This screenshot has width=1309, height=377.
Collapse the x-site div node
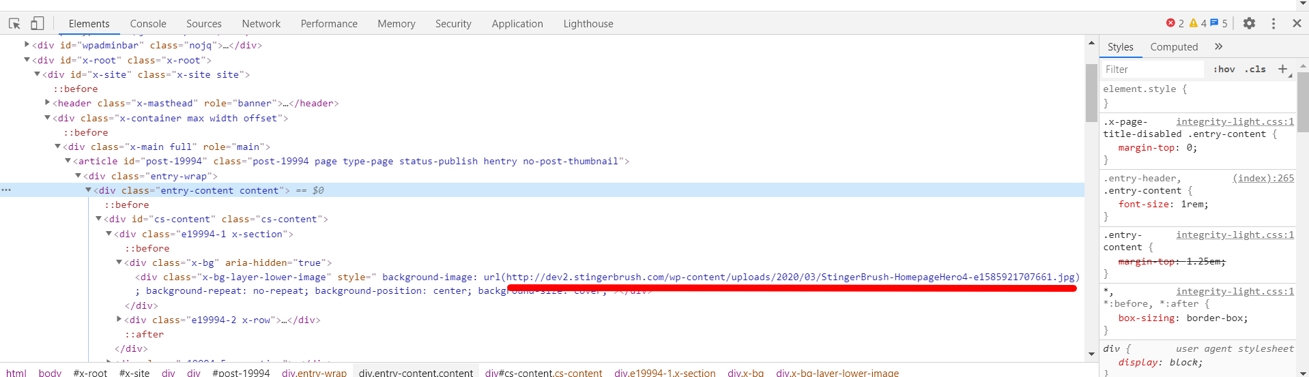38,74
